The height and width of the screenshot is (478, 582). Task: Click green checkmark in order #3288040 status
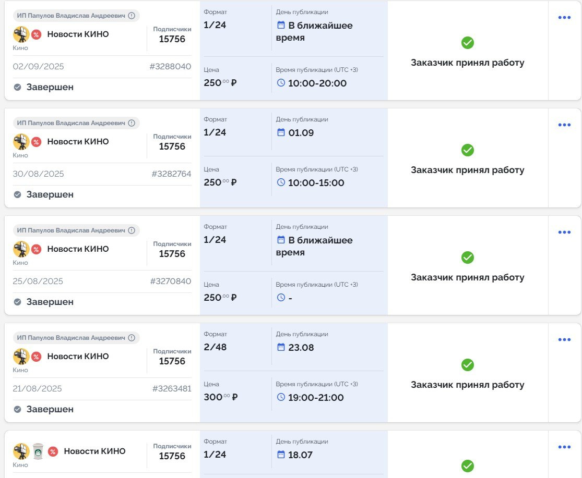[x=468, y=43]
